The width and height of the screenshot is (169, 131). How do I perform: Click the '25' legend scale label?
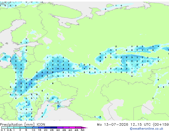(x=52, y=130)
